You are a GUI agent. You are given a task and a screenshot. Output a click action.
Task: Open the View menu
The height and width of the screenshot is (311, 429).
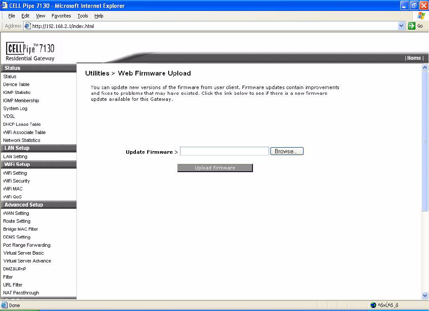tap(41, 16)
